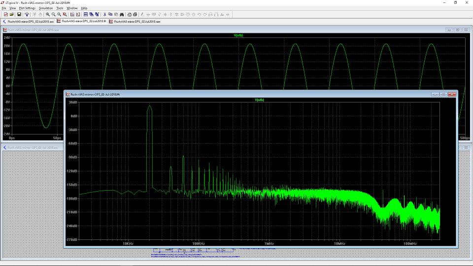Image resolution: width=473 pixels, height=266 pixels.
Task: Place an inductor component tool
Action: [171, 14]
